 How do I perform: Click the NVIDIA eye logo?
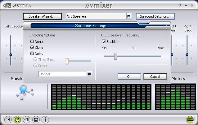pyautogui.click(x=7, y=6)
